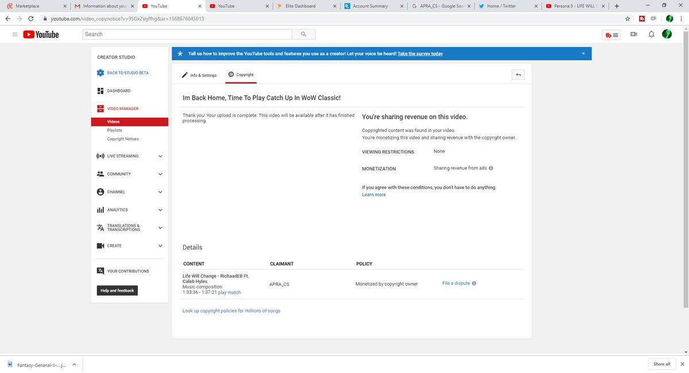The width and height of the screenshot is (689, 373).
Task: Open the notifications bell
Action: tap(651, 34)
